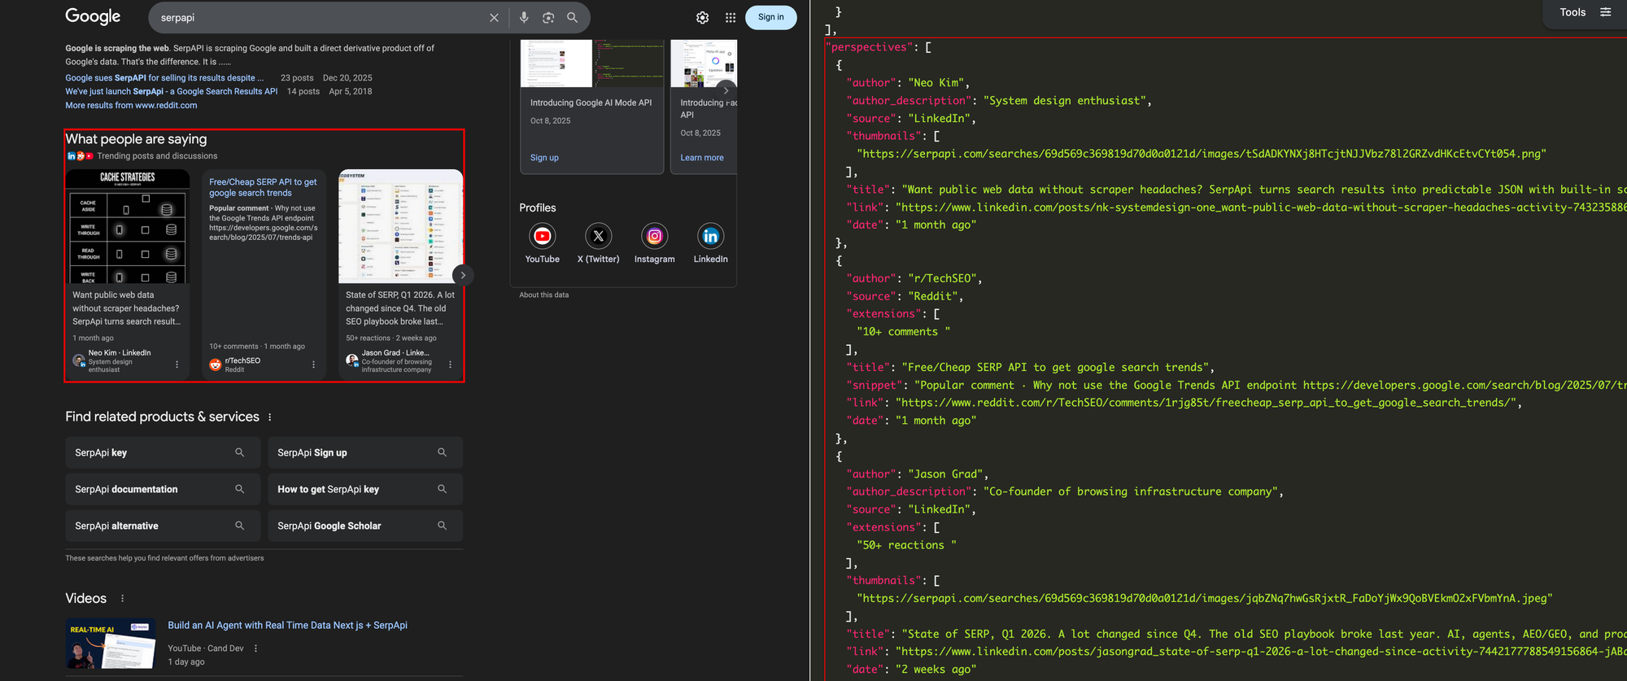Search for SerpApi alternative

[163, 526]
